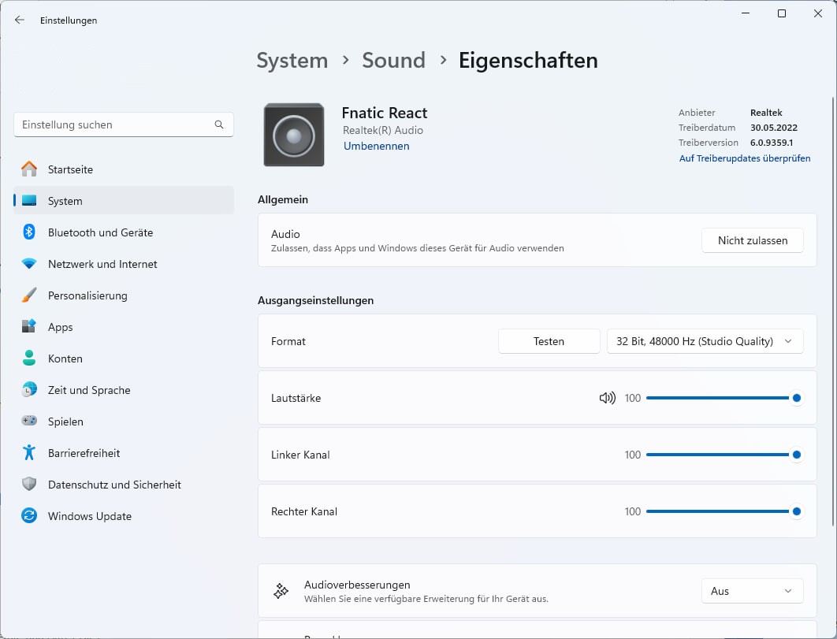Click the Fnatic React speaker image

(x=294, y=135)
